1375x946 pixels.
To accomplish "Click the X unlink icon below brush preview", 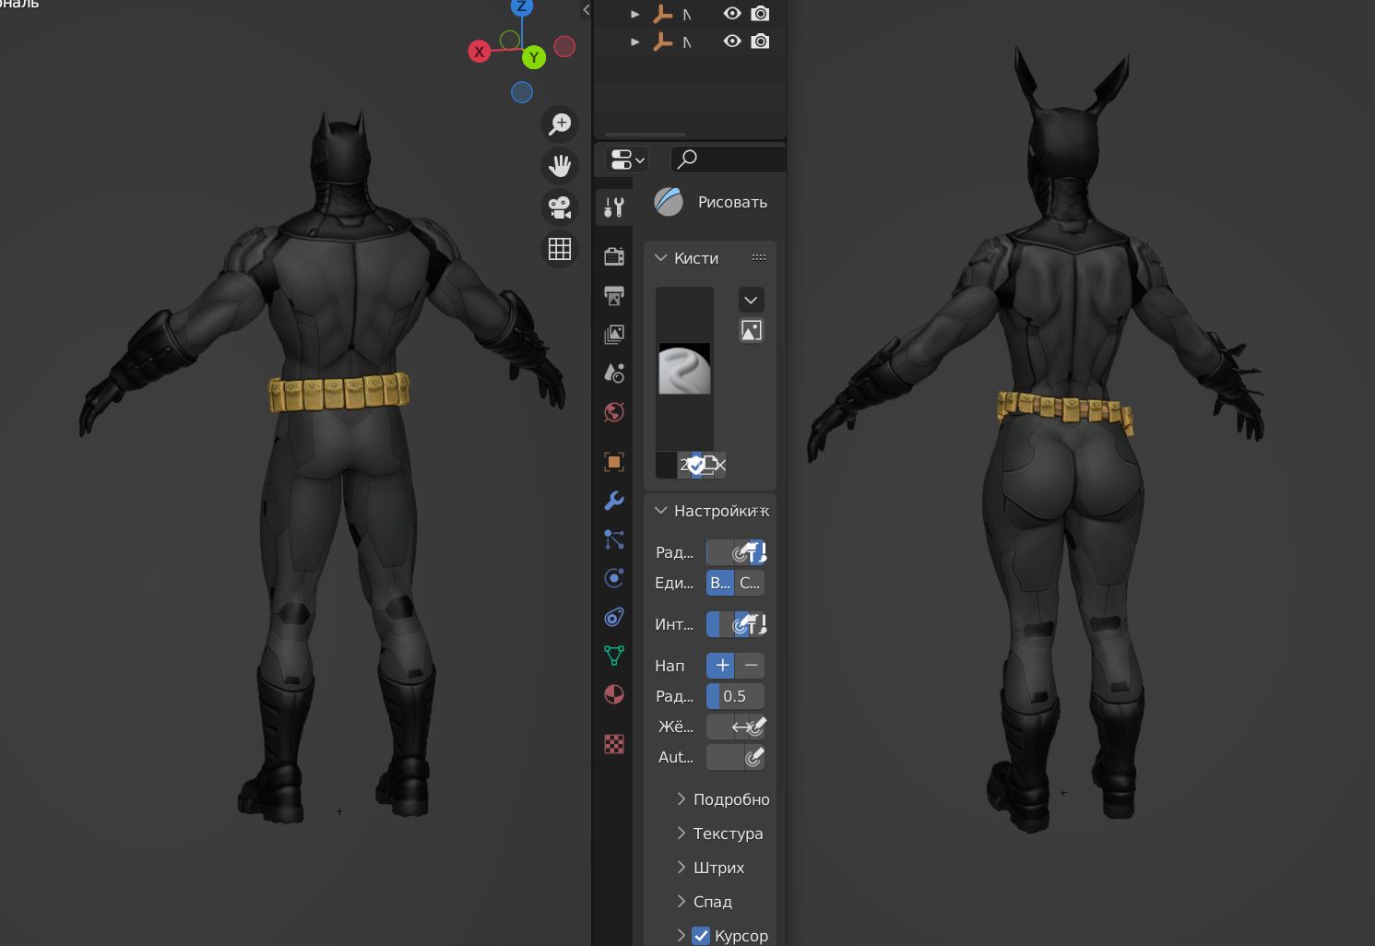I will [720, 466].
